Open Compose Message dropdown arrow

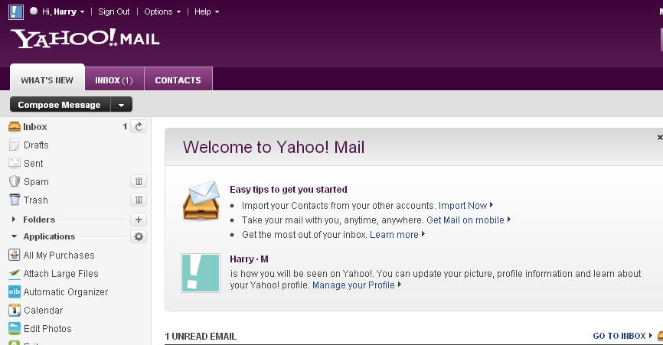[x=122, y=105]
